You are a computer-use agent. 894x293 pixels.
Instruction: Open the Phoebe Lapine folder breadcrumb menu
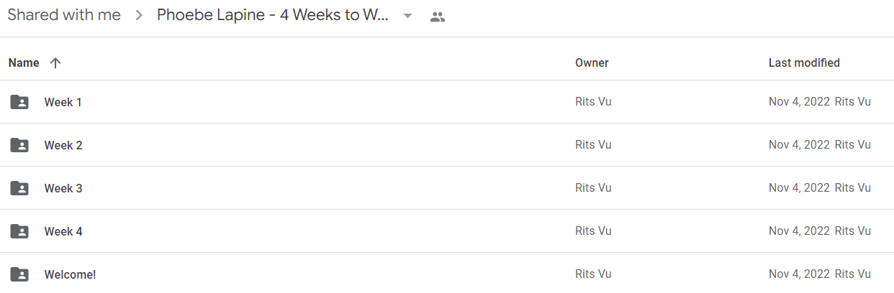pyautogui.click(x=273, y=15)
